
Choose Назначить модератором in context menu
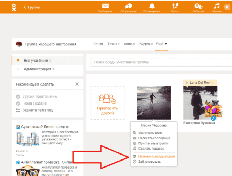(x=157, y=156)
